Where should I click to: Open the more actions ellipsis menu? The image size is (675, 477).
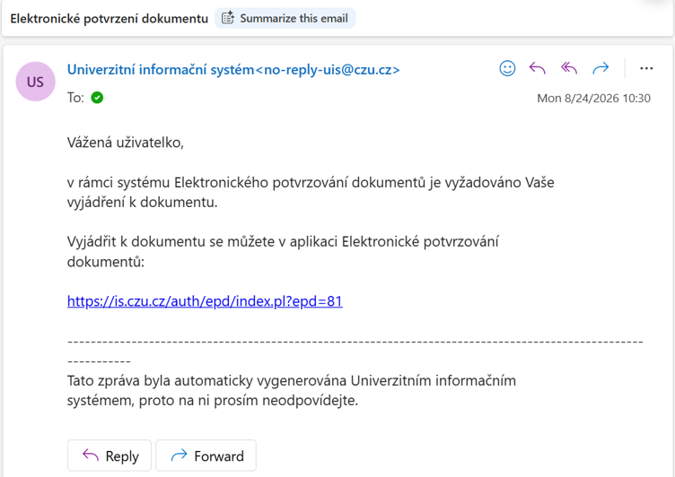646,68
